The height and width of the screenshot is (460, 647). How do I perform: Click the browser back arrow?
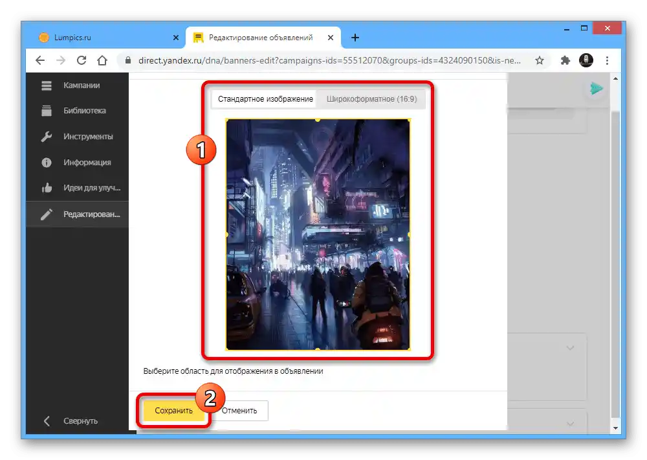[x=40, y=61]
